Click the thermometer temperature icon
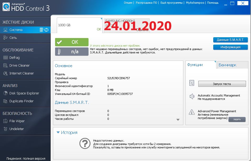 59,52
